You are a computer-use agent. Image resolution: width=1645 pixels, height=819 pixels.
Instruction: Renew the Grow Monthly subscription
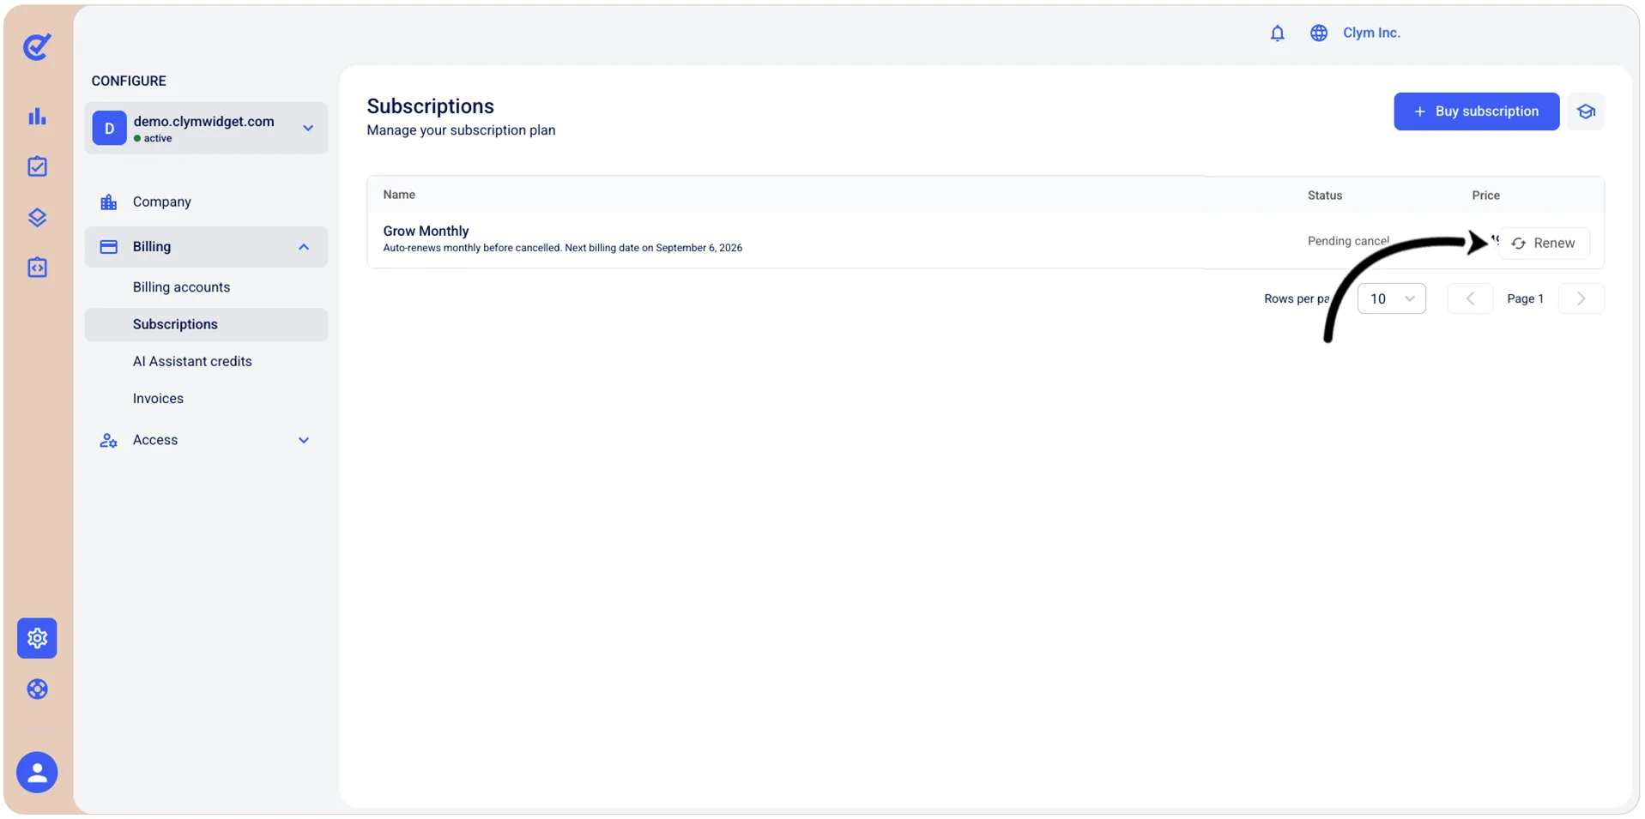pos(1544,244)
